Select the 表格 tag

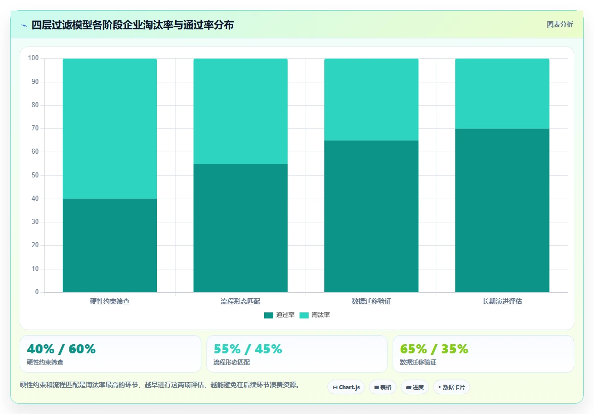click(x=383, y=387)
